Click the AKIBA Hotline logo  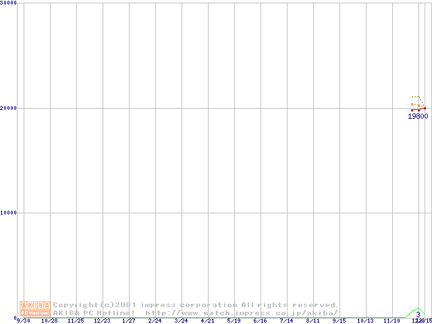[x=35, y=308]
